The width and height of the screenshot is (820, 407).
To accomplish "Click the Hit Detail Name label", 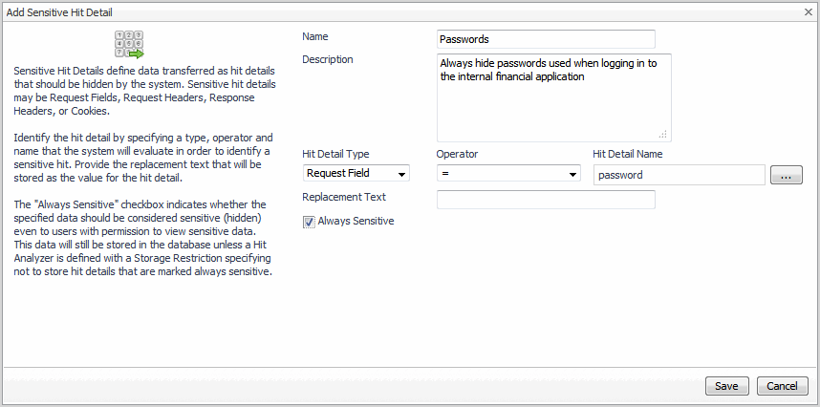I will pyautogui.click(x=628, y=154).
